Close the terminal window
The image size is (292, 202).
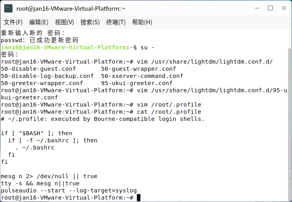[x=284, y=8]
